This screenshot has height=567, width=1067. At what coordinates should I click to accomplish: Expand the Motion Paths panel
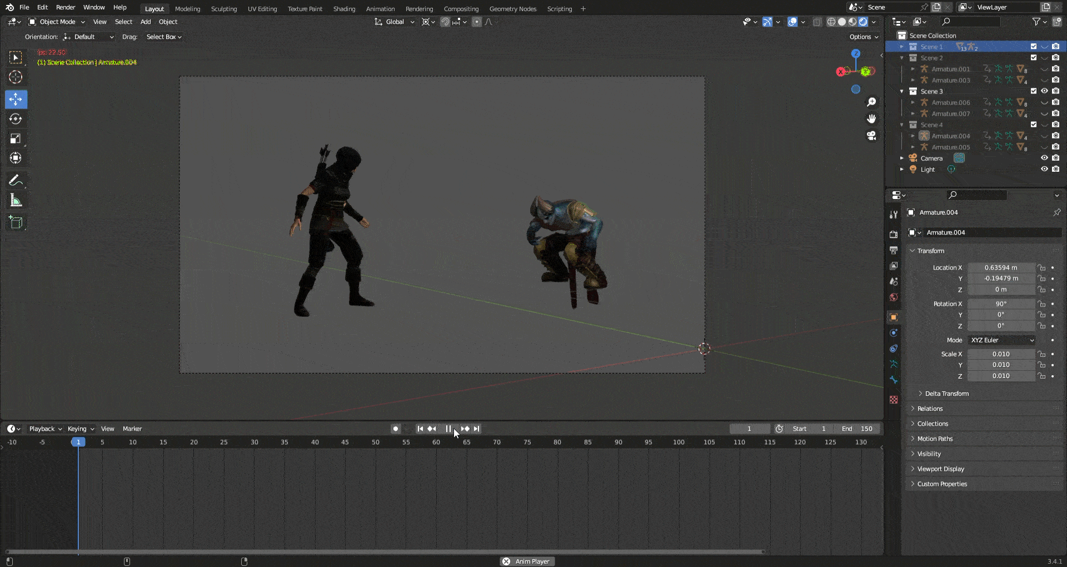(935, 439)
